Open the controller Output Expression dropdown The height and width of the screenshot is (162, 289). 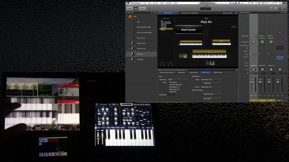click(211, 87)
